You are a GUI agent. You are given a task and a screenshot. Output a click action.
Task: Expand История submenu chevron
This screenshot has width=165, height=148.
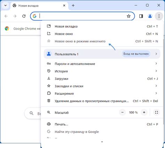[156, 71]
